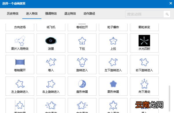Choose the 方向进场 effect
This screenshot has height=113, width=174.
point(20,27)
